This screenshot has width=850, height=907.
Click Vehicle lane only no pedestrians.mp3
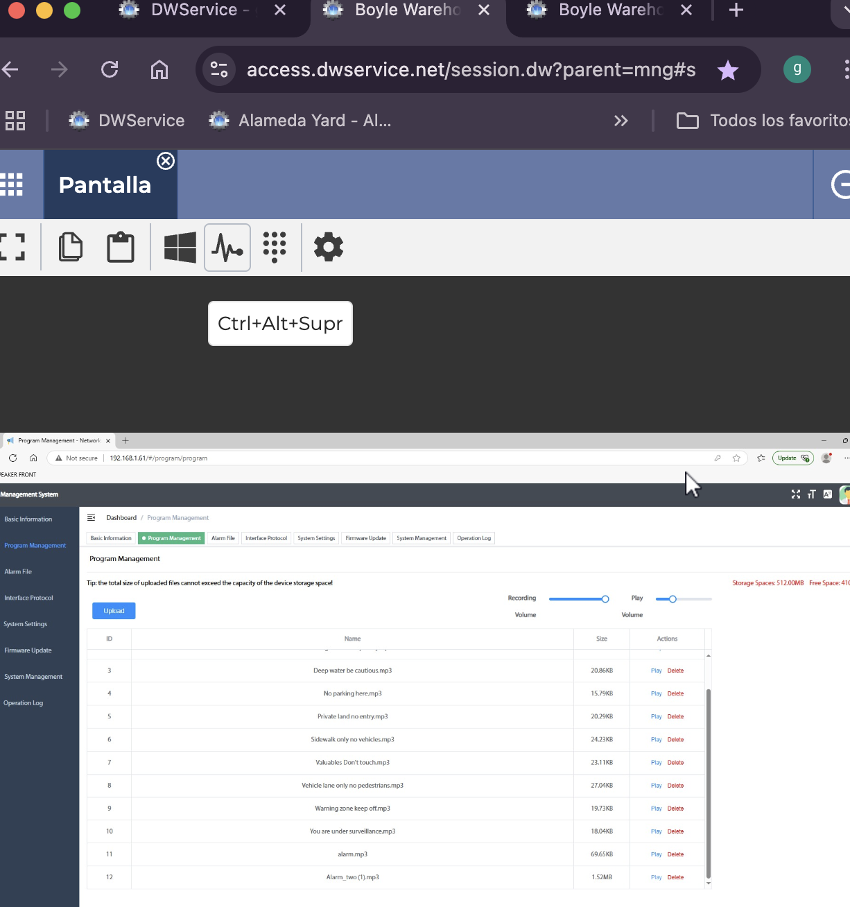[352, 786]
